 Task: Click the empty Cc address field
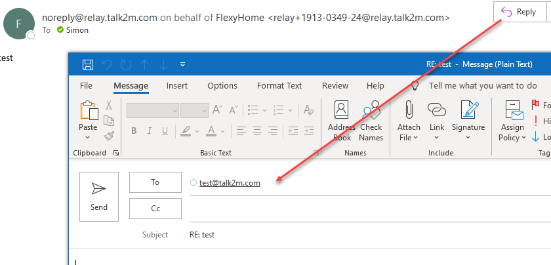point(370,209)
